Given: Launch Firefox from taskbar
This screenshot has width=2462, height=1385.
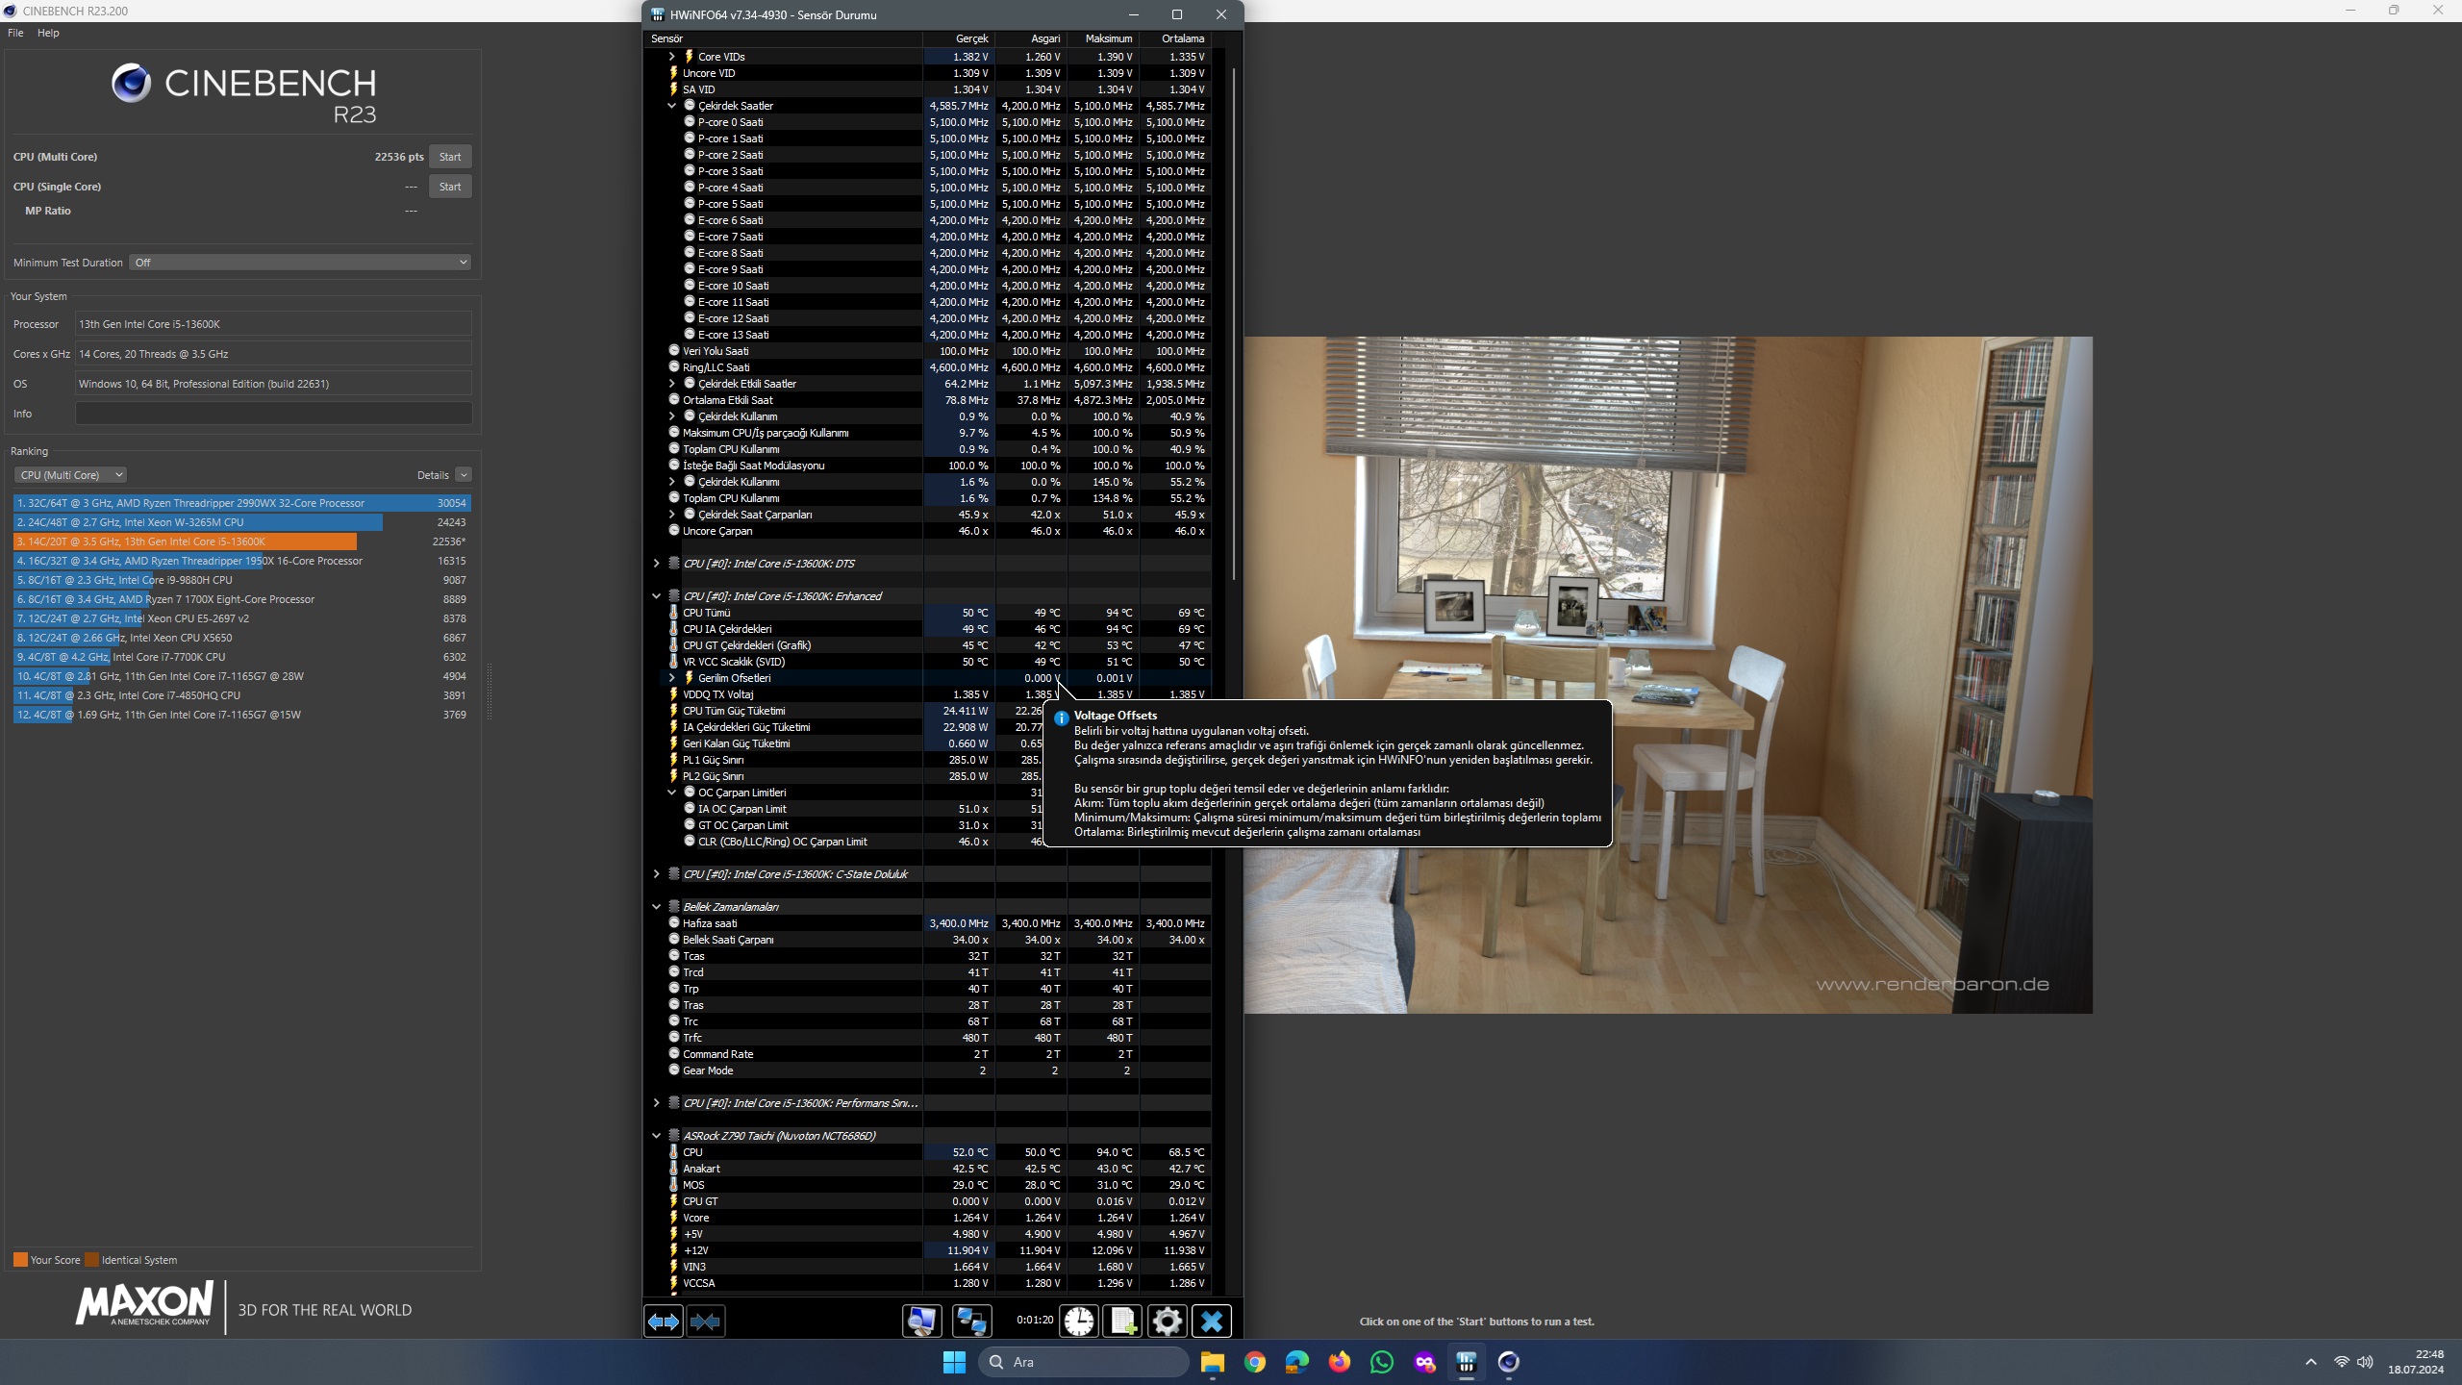Looking at the screenshot, I should pos(1339,1362).
